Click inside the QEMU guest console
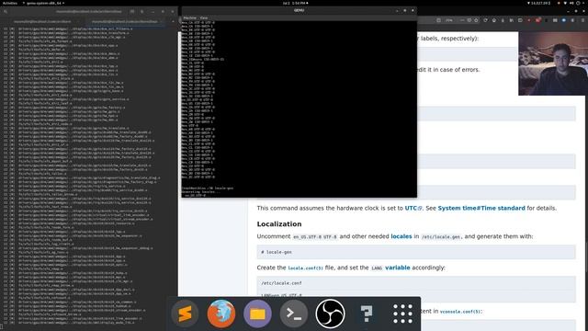The height and width of the screenshot is (331, 588). 299,108
